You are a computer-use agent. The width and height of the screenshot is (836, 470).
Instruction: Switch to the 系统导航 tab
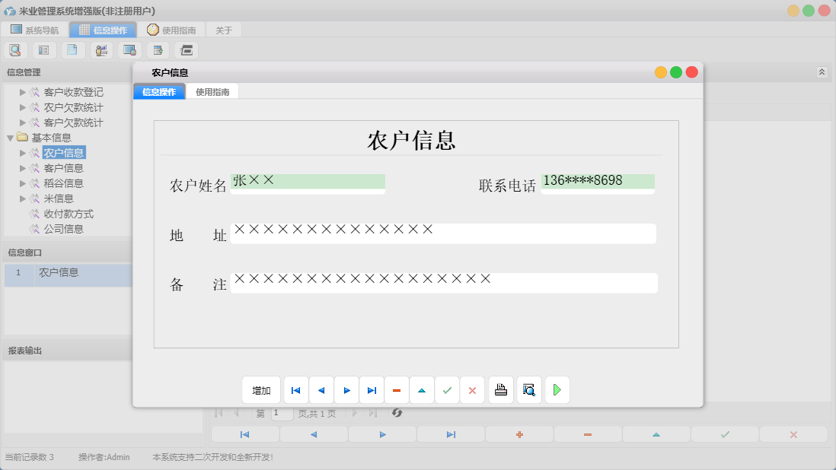point(34,30)
